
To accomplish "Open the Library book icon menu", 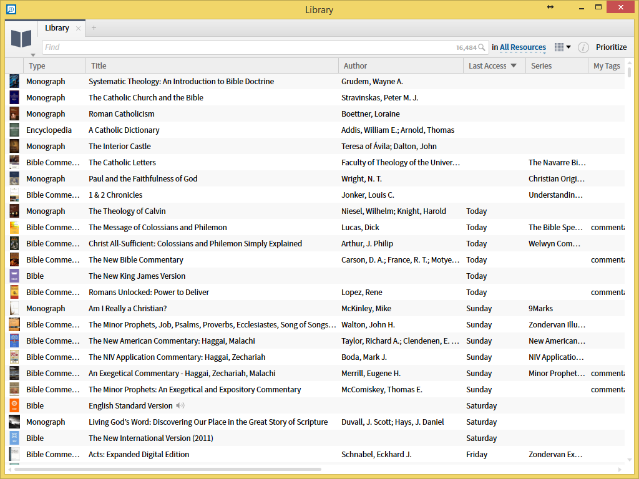I will click(x=21, y=39).
